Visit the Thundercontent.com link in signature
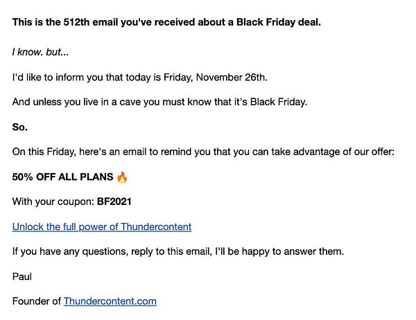The height and width of the screenshot is (320, 416). [x=110, y=301]
